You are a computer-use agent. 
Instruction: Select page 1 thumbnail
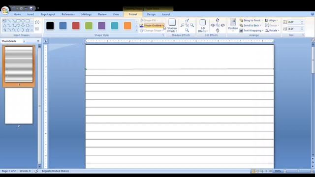pos(19,64)
